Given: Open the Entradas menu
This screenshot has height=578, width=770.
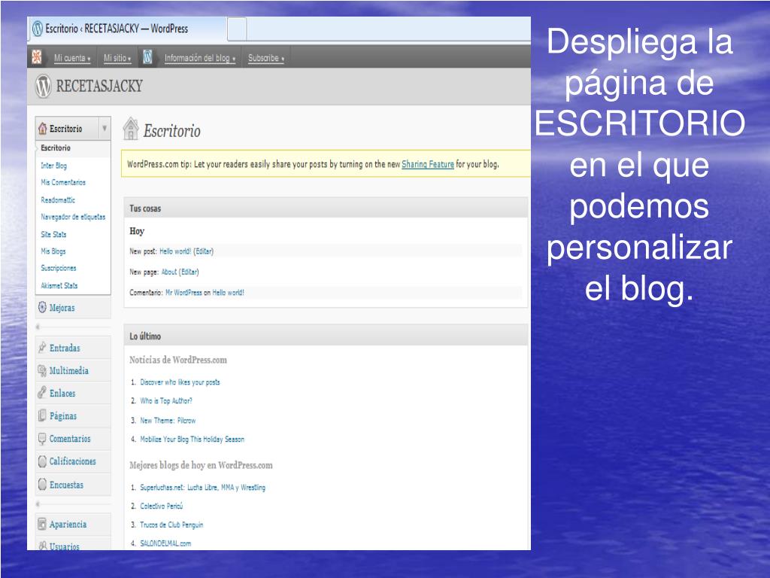Looking at the screenshot, I should click(x=65, y=348).
